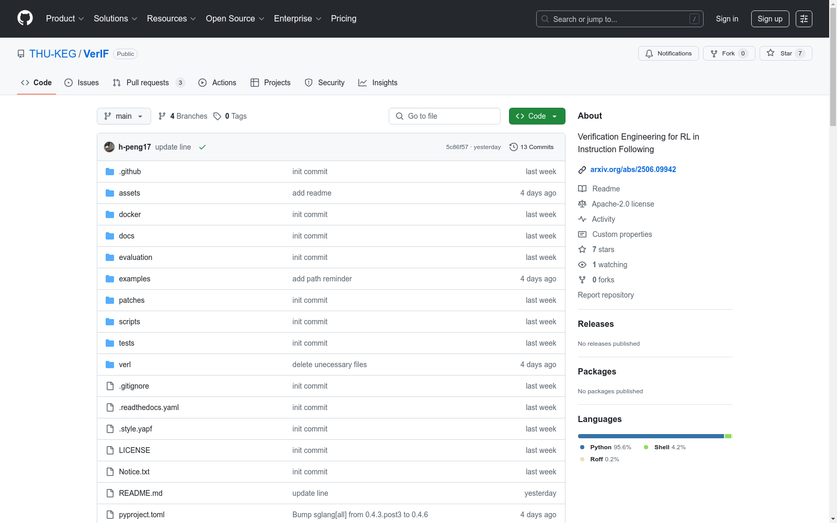Expand the Solutions menu
This screenshot has width=837, height=523.
[116, 19]
